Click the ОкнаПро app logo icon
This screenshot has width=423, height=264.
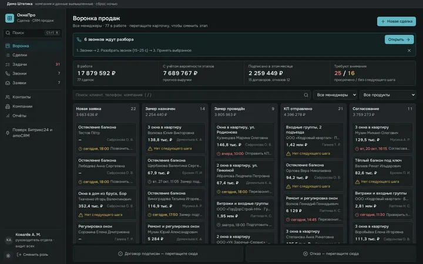9,18
